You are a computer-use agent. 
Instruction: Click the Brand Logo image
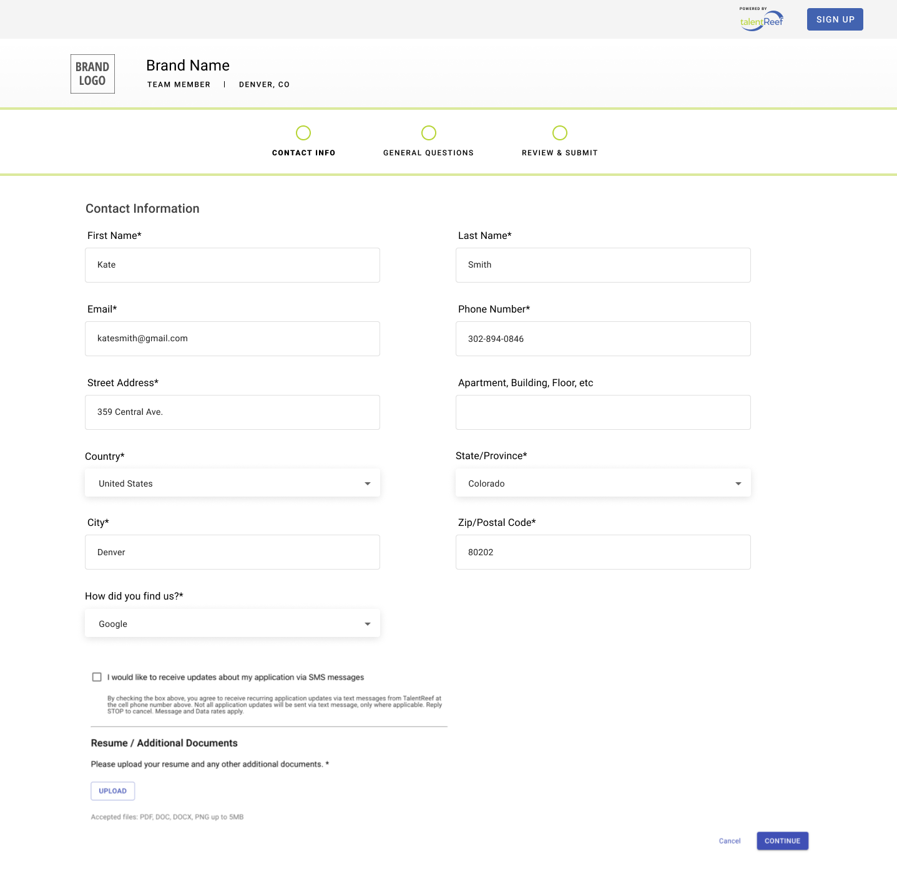[92, 74]
